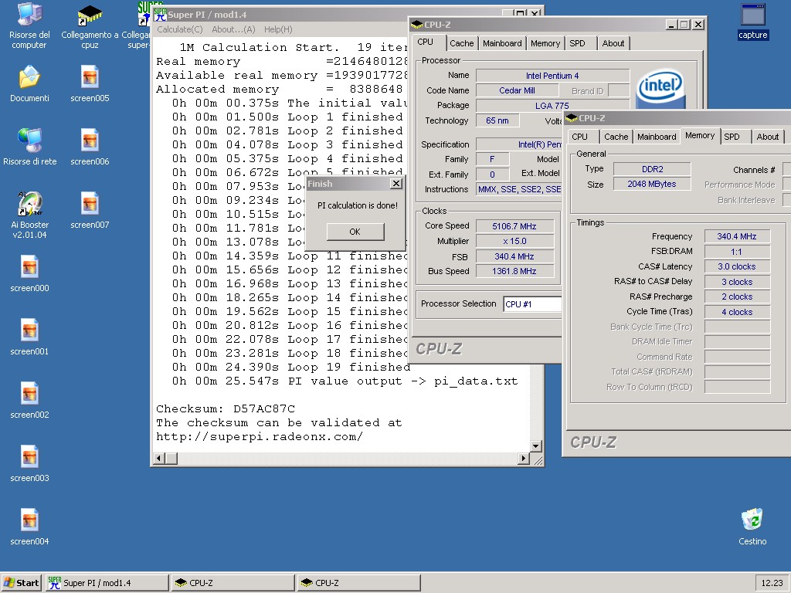Click the chip icon in rear CPU-Z title bar

pyautogui.click(x=417, y=24)
